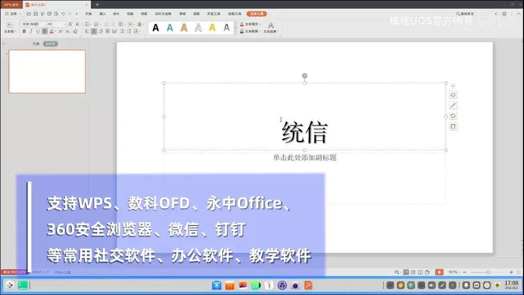
Task: Click the square outline icon beside text box
Action: 453,126
